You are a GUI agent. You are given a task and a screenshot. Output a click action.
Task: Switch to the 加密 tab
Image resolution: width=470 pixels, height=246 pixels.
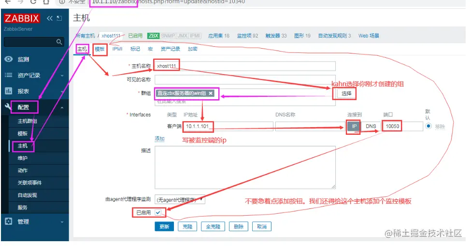coord(192,49)
